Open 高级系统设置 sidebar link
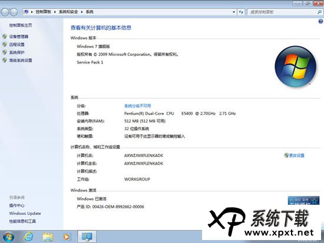The width and height of the screenshot is (324, 243). (21, 60)
